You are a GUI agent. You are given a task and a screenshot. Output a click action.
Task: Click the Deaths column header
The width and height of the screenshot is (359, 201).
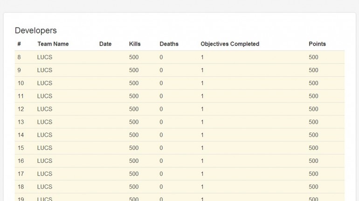(x=169, y=44)
